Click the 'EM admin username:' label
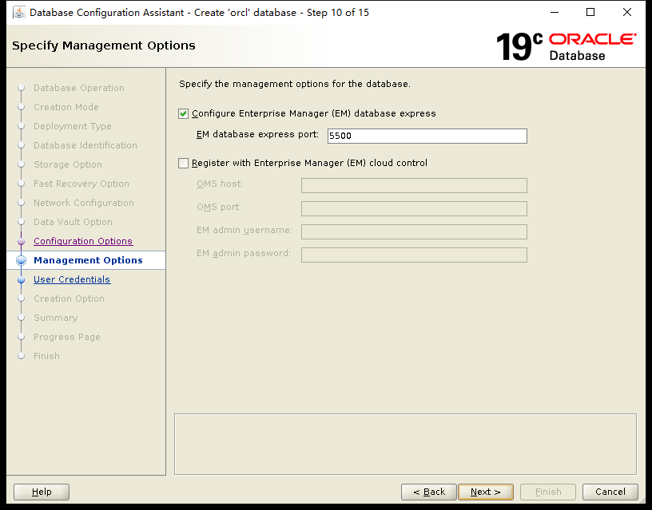This screenshot has height=510, width=652. [244, 230]
